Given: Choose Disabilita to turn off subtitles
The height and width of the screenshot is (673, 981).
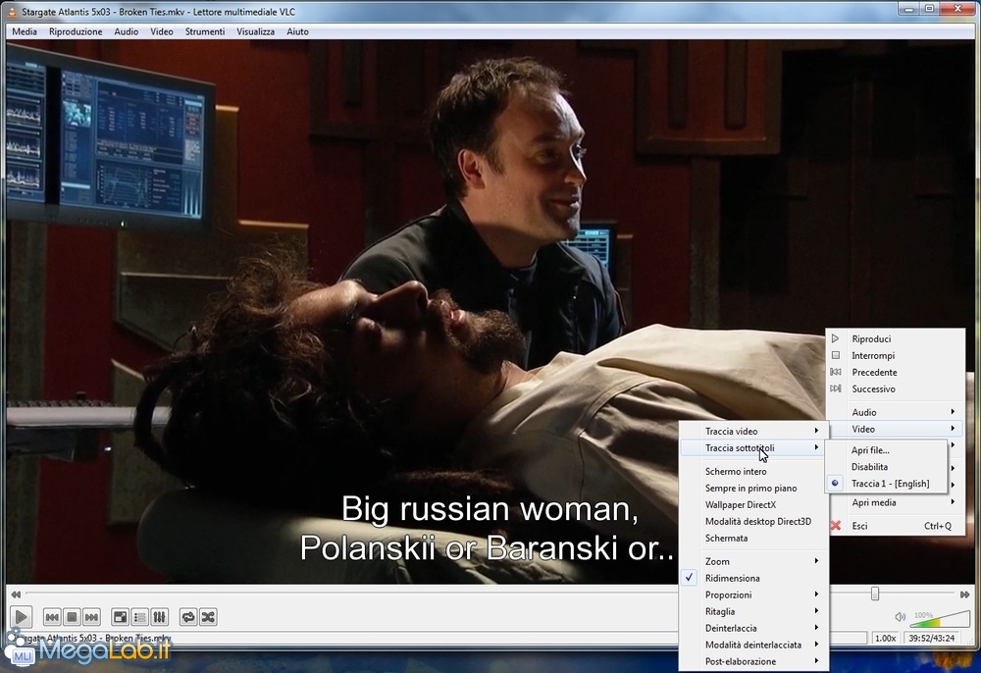Looking at the screenshot, I should [886, 467].
